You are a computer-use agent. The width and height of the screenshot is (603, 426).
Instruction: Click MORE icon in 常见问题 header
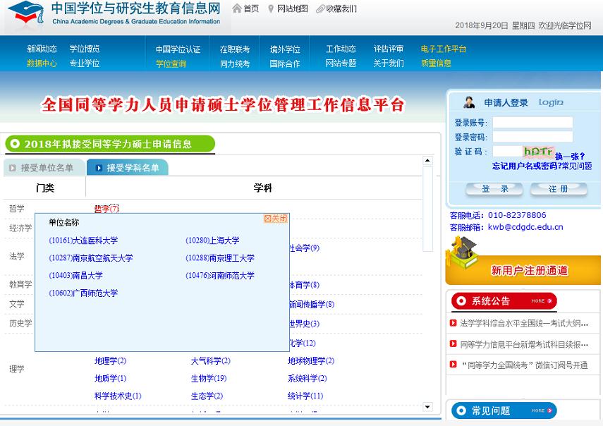(x=539, y=410)
